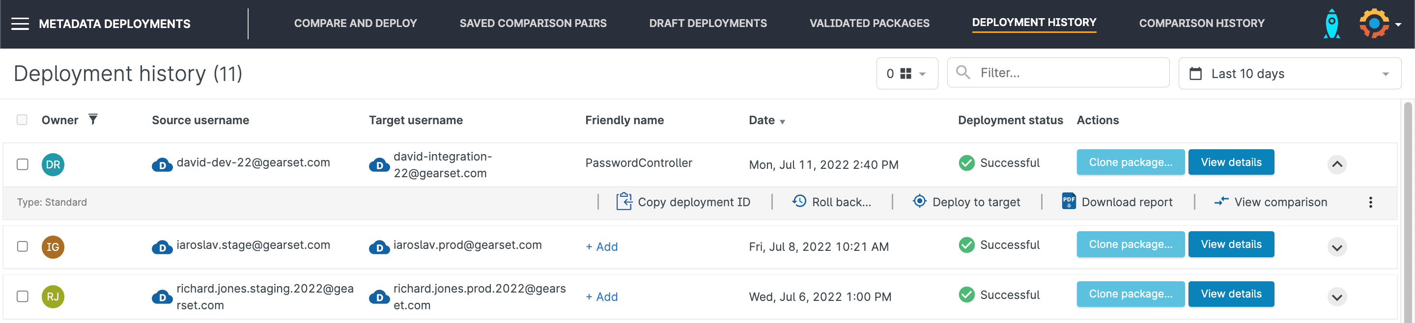Toggle the select-all checkbox in header
1415x323 pixels.
pos(22,120)
